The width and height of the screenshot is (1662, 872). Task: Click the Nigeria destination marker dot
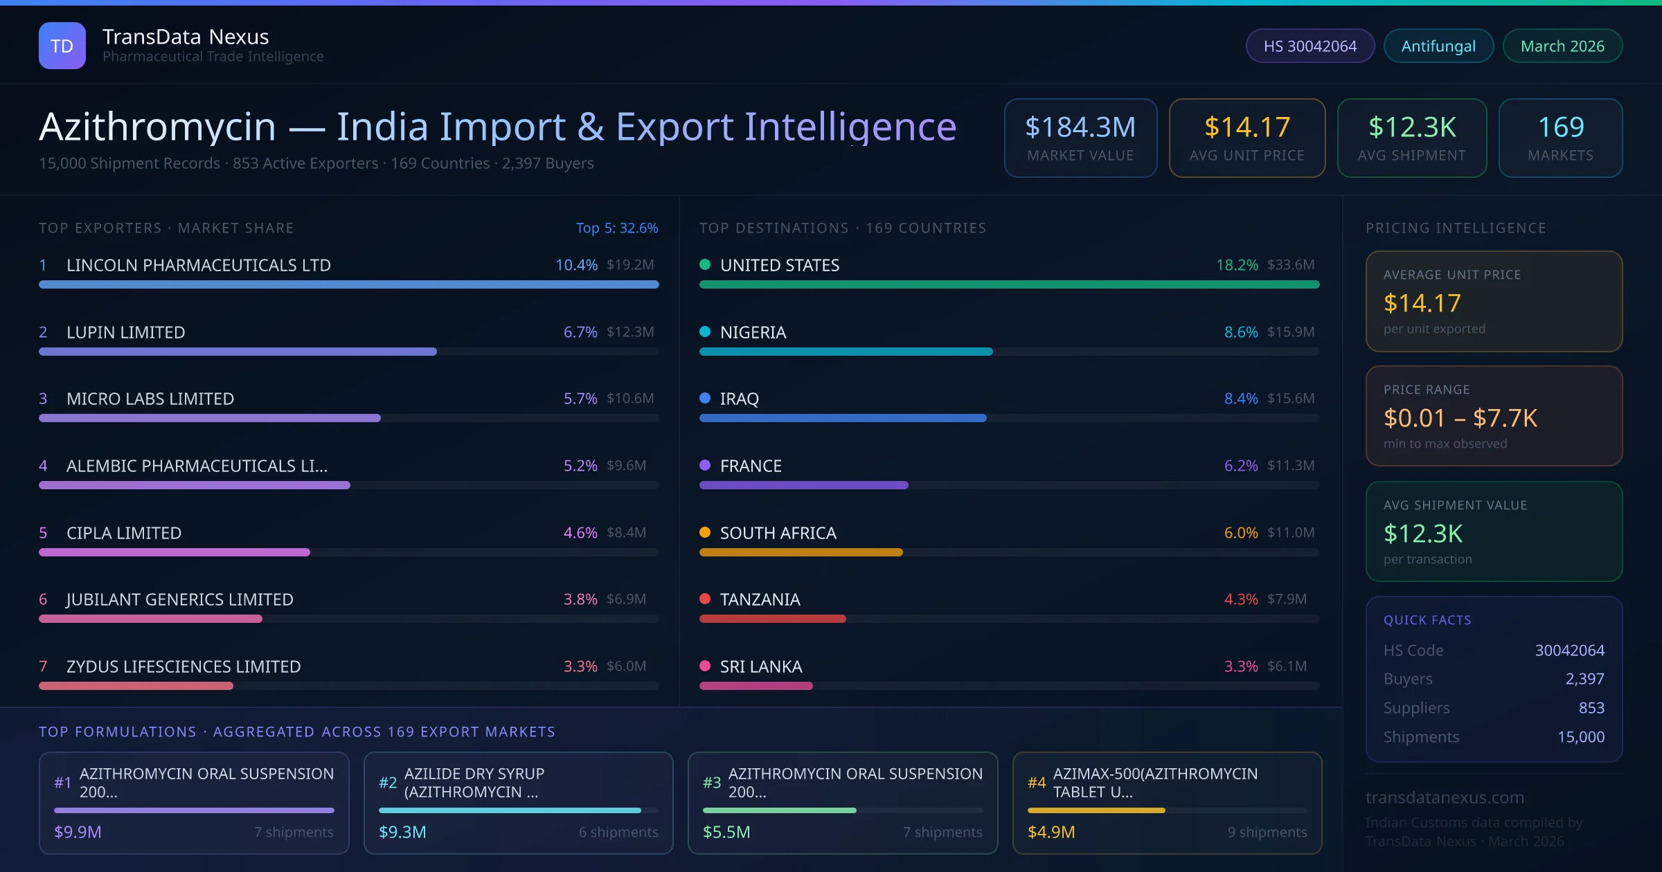706,332
